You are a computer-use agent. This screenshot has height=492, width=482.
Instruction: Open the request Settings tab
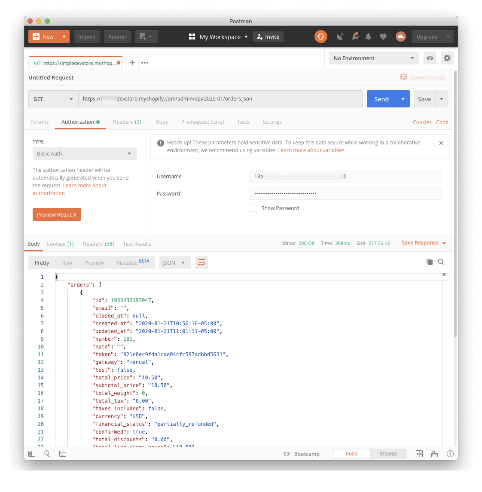click(272, 122)
